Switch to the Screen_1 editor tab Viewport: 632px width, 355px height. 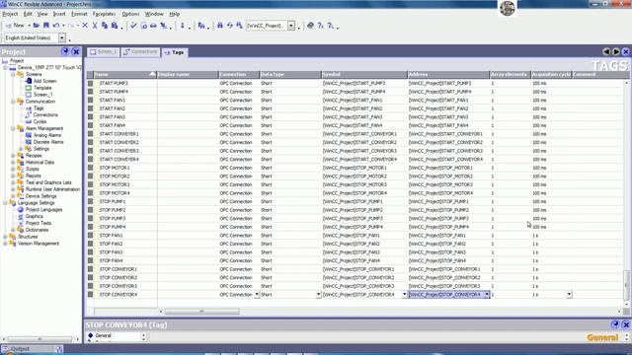(104, 52)
